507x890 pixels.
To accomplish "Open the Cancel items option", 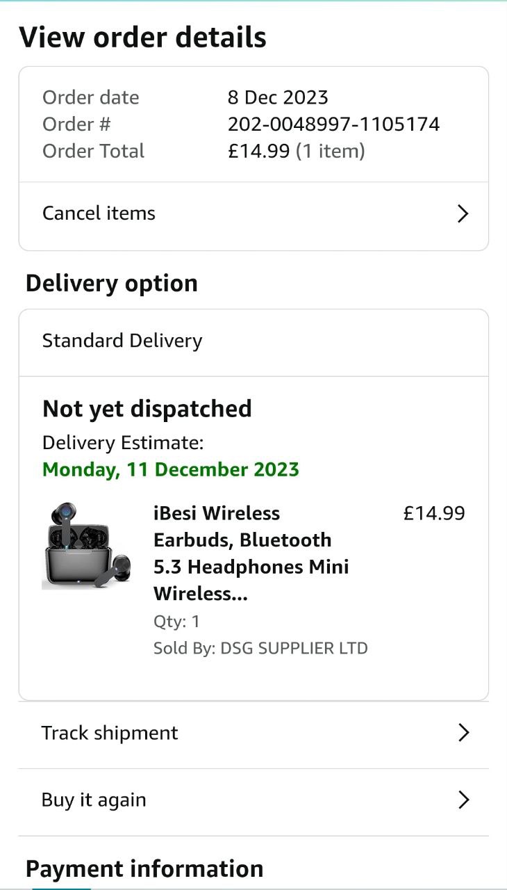I will point(99,213).
